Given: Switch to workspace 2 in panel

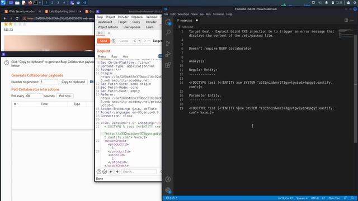Looking at the screenshot, I should [x=52, y=3].
